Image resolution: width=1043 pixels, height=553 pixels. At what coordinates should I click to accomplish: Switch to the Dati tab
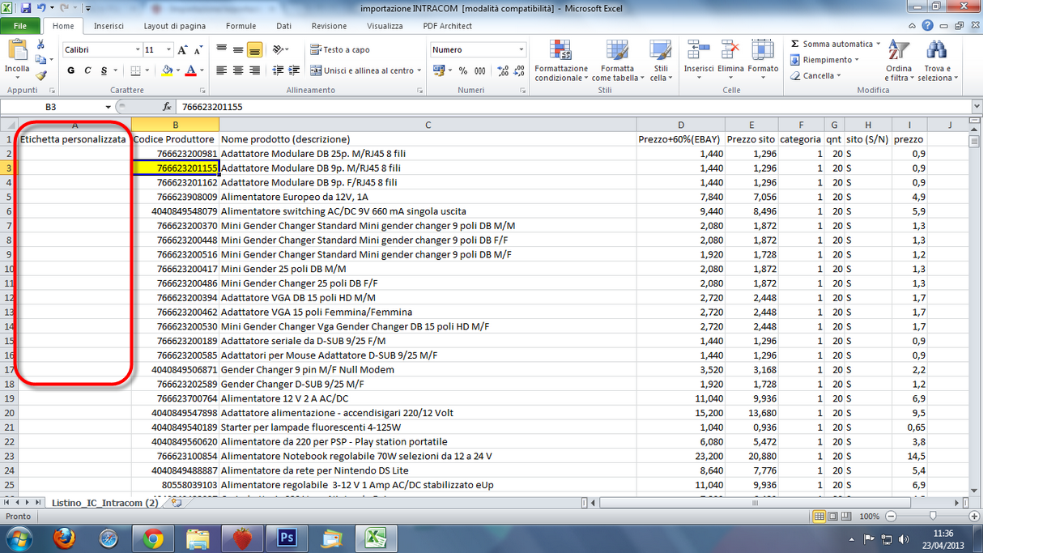[283, 26]
